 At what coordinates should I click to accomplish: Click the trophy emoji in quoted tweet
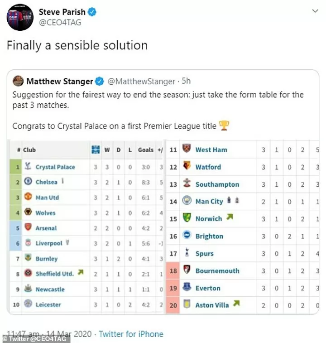click(x=224, y=126)
